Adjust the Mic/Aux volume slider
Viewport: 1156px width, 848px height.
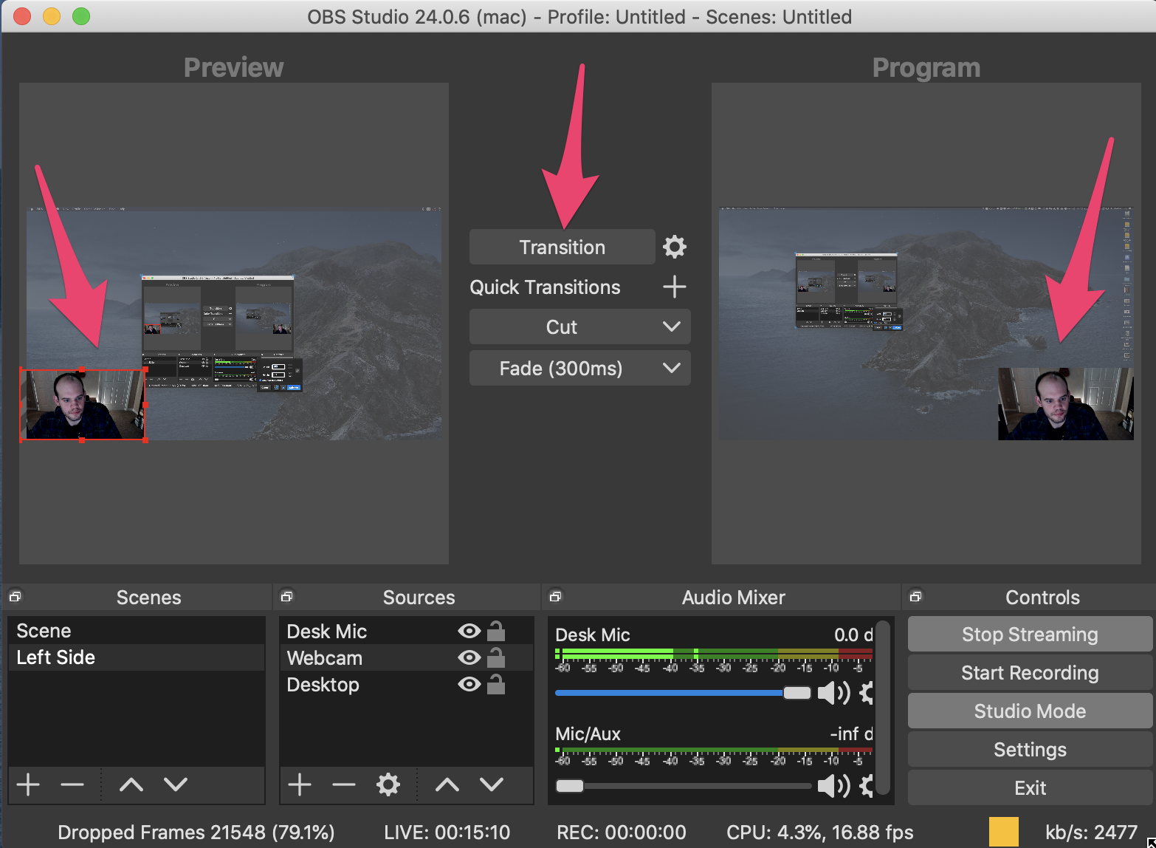coord(683,786)
